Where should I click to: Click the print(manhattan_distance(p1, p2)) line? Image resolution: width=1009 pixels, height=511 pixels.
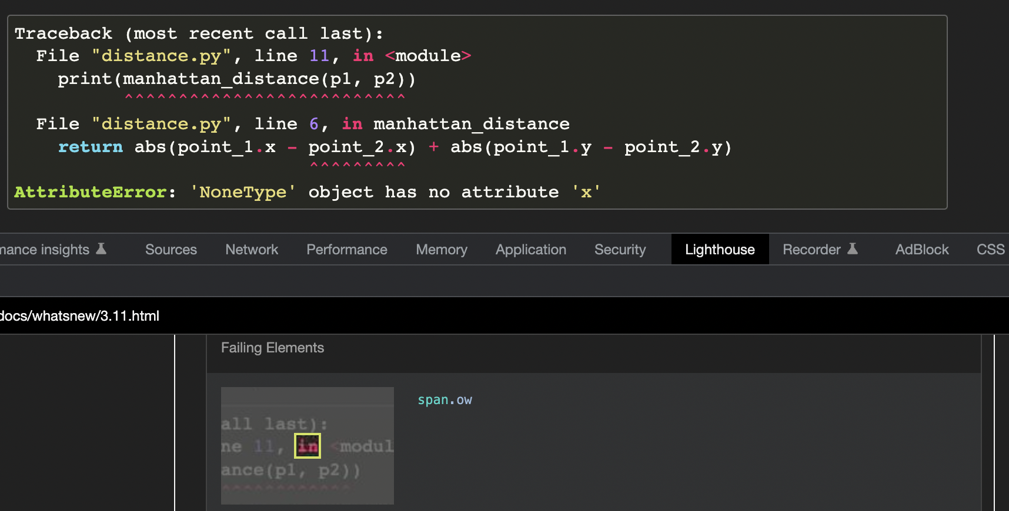(236, 79)
